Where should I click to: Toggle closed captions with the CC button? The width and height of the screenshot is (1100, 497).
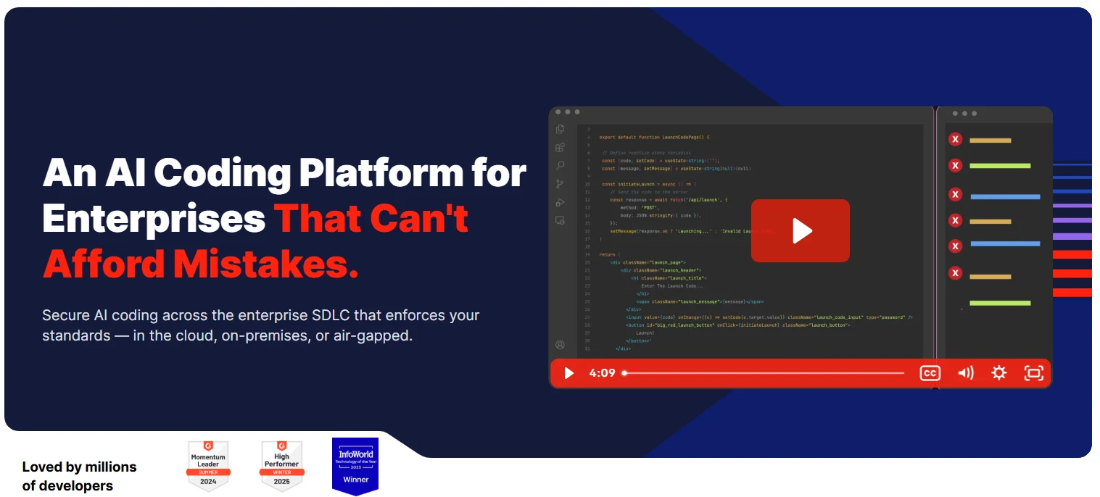click(930, 373)
